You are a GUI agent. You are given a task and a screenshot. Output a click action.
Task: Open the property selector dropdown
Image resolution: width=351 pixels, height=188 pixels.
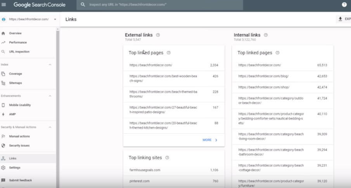point(55,19)
